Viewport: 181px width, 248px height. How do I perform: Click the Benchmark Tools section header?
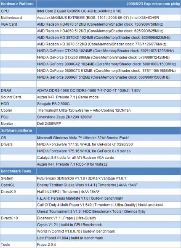tap(18, 171)
